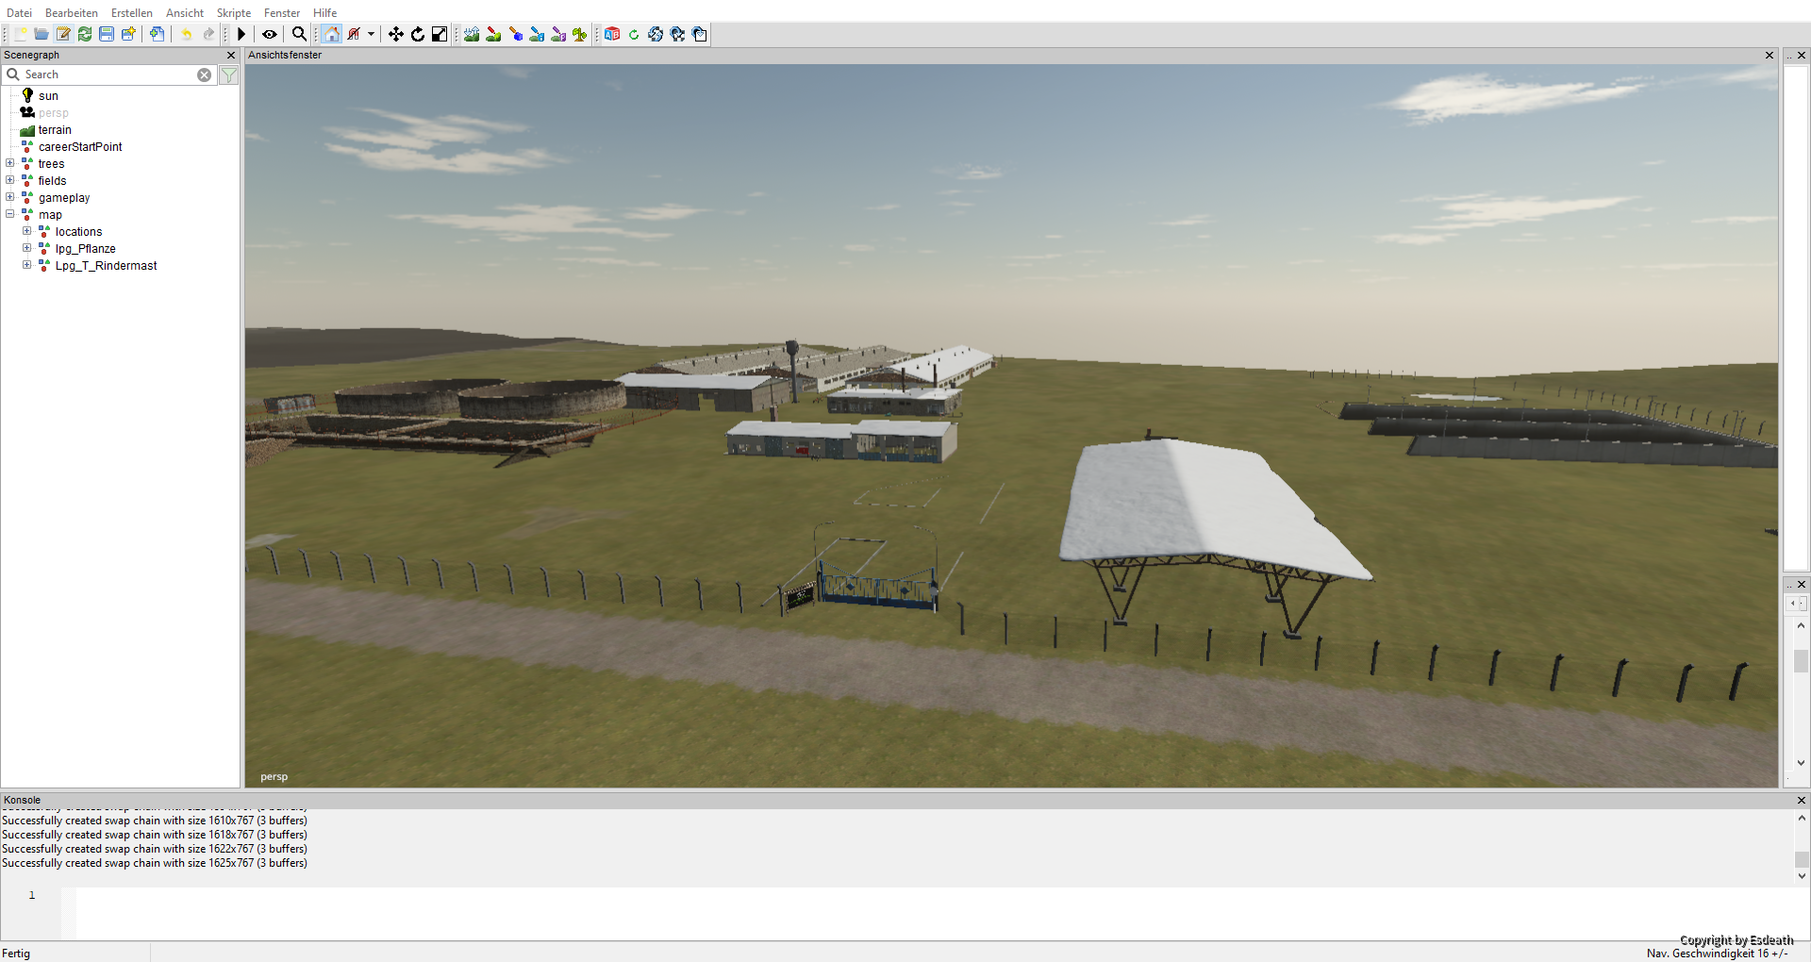Open the Bearbeiten menu
This screenshot has width=1811, height=962.
[x=72, y=12]
